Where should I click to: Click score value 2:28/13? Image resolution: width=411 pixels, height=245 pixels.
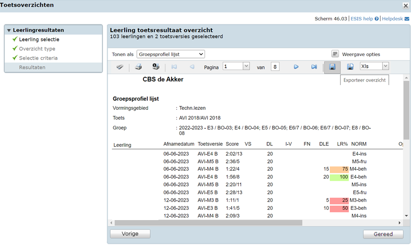(234, 192)
